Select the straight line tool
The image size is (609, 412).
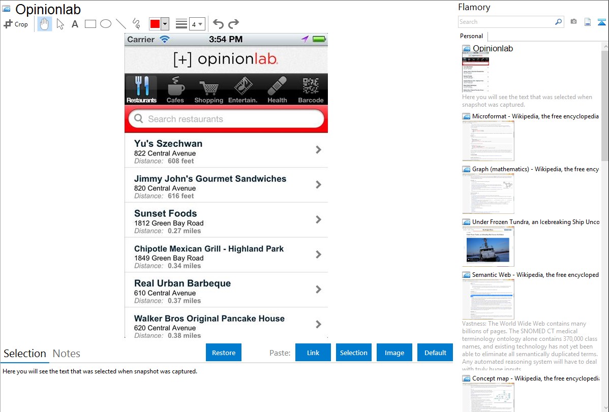coord(121,24)
